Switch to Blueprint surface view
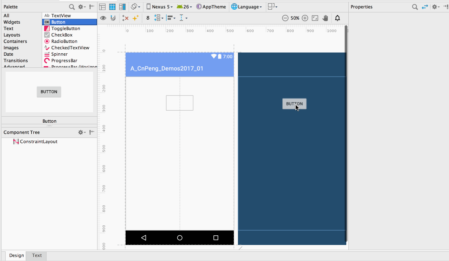Viewport: 449px width, 261px height. coord(112,7)
